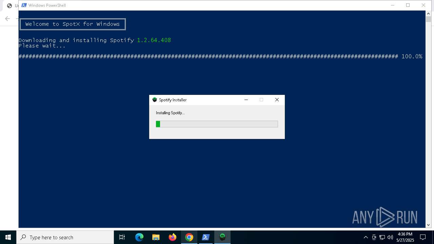
Task: Click the taskbar search box
Action: tap(65, 237)
